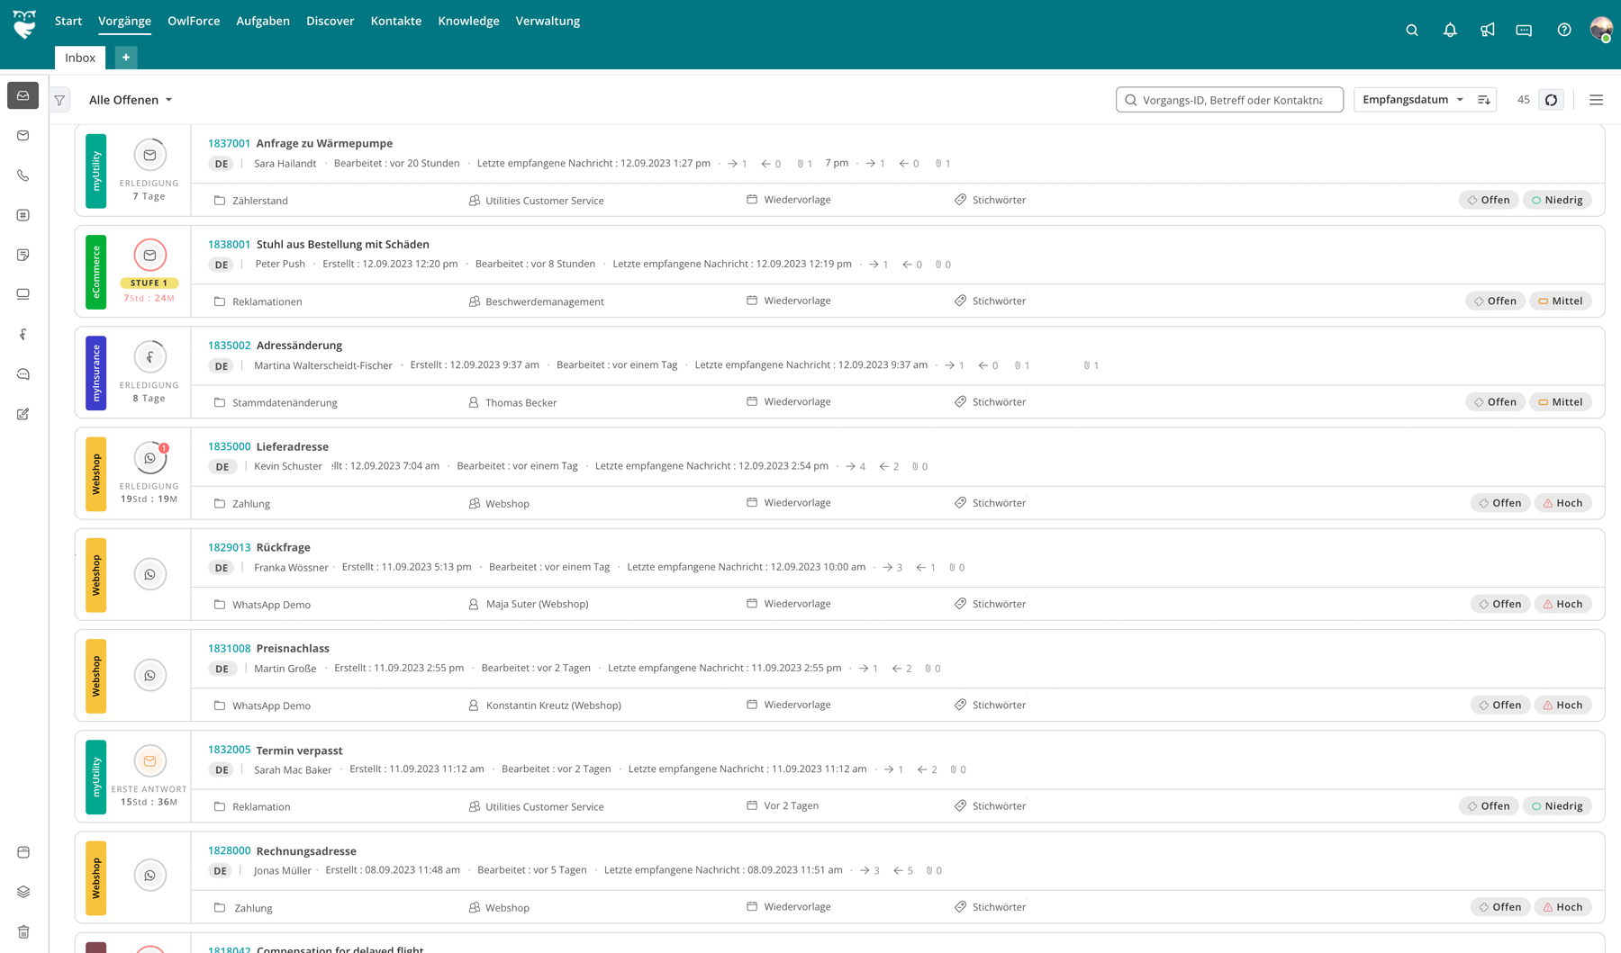Open the phone channel in sidebar

tap(23, 175)
